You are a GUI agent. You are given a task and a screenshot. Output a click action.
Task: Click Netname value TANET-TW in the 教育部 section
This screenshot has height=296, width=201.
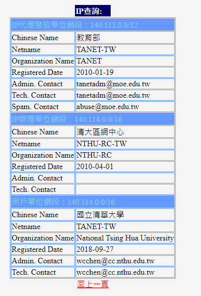[96, 50]
